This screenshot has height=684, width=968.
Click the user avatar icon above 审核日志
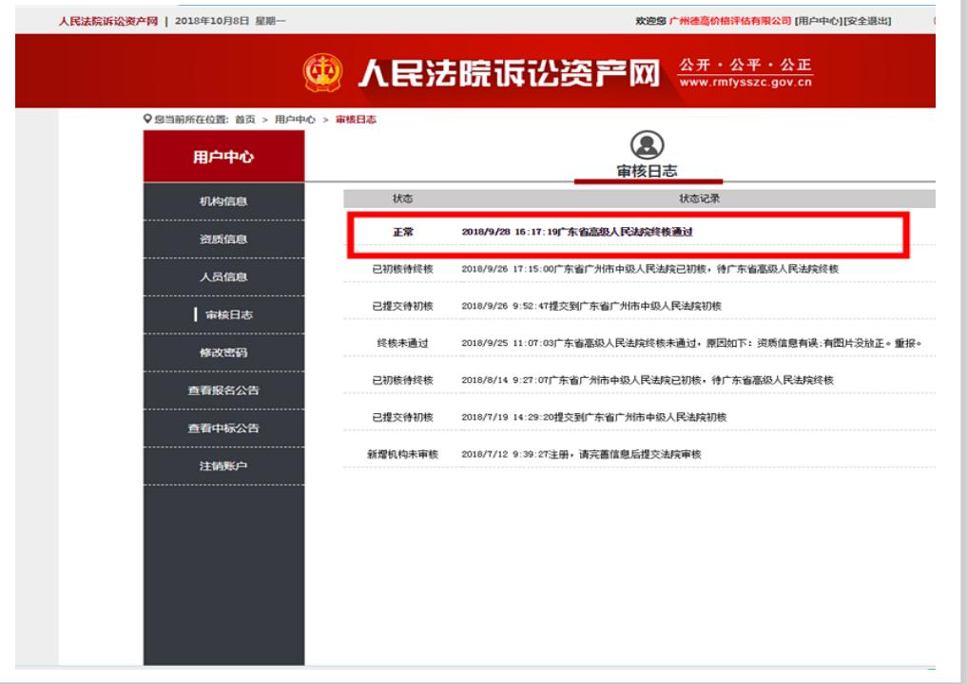pos(649,142)
